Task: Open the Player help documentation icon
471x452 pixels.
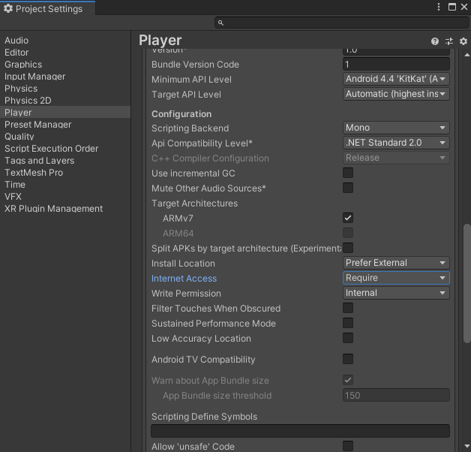Action: point(435,41)
